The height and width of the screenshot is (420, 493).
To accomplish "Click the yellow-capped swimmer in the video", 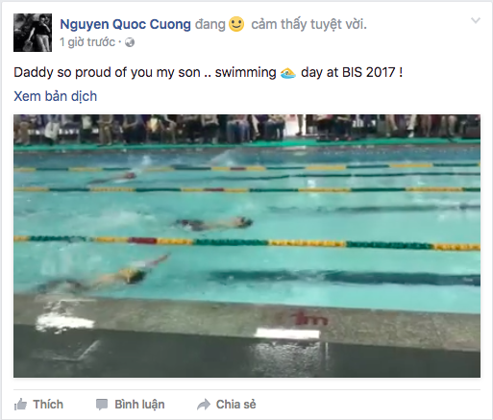I will (134, 276).
